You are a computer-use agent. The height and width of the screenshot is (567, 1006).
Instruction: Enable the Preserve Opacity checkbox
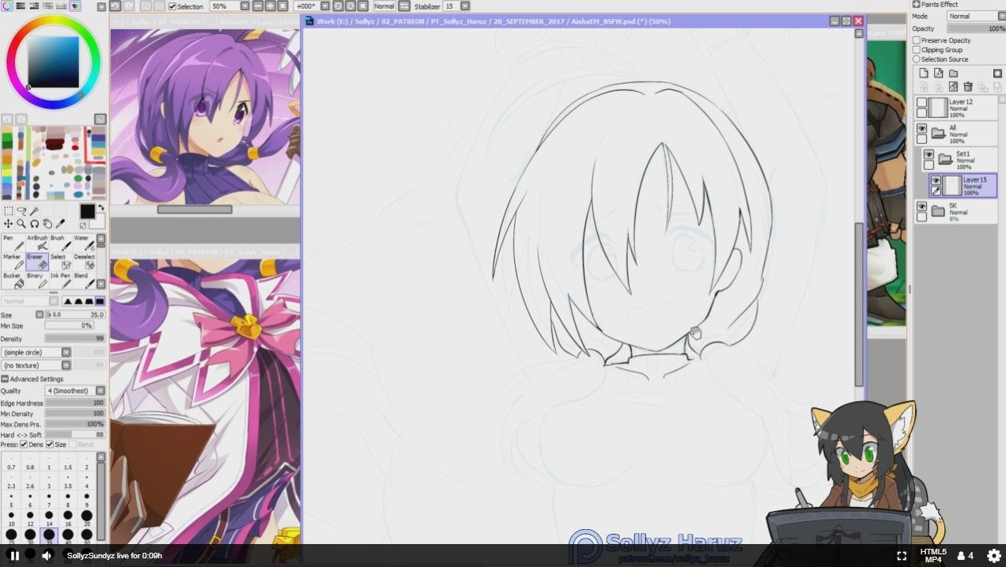(917, 40)
